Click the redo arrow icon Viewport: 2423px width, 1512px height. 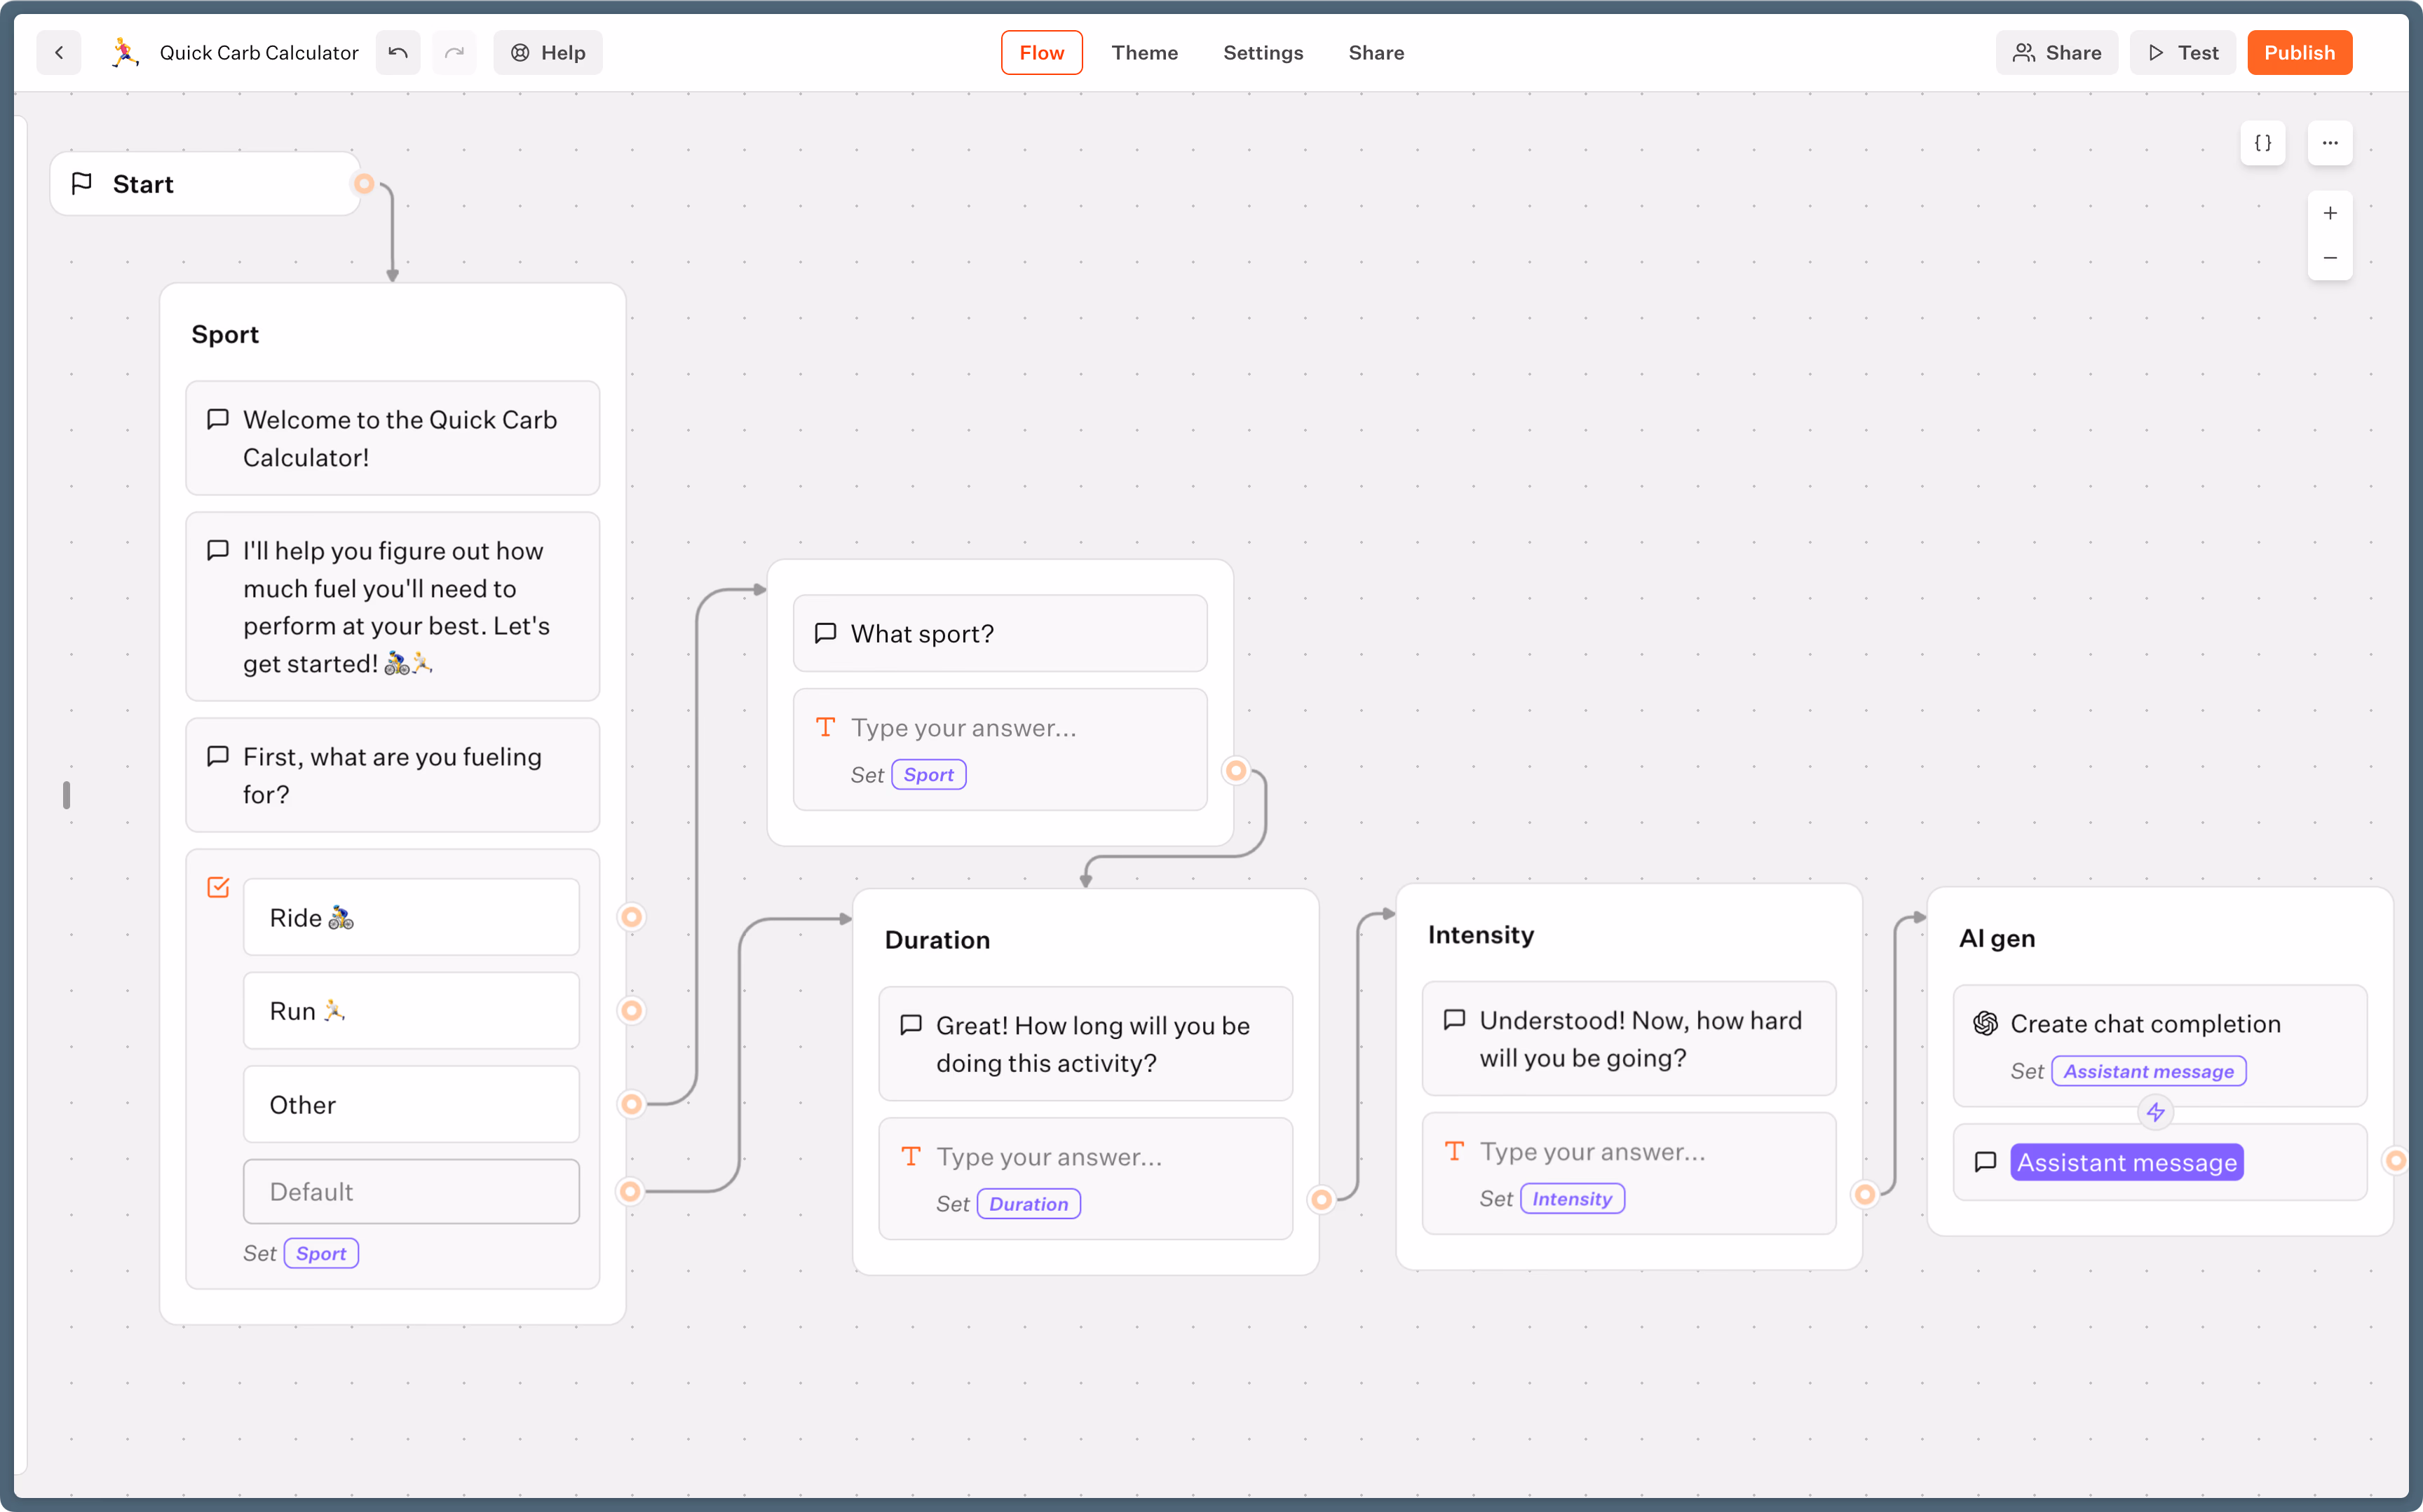pos(454,53)
